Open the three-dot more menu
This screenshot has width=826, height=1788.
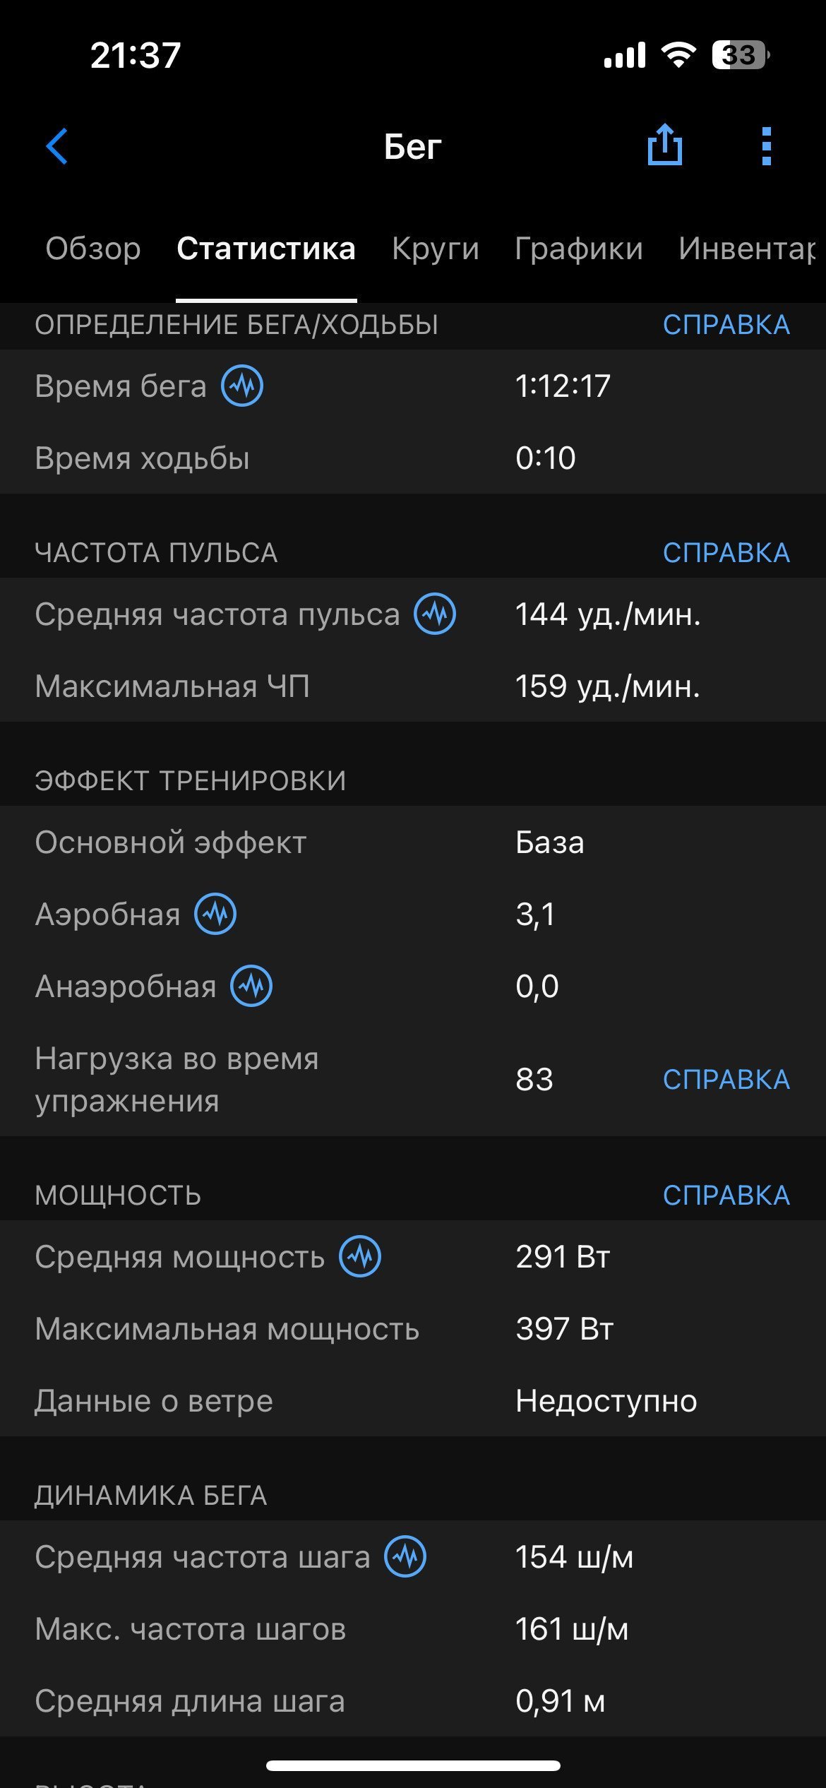[767, 146]
